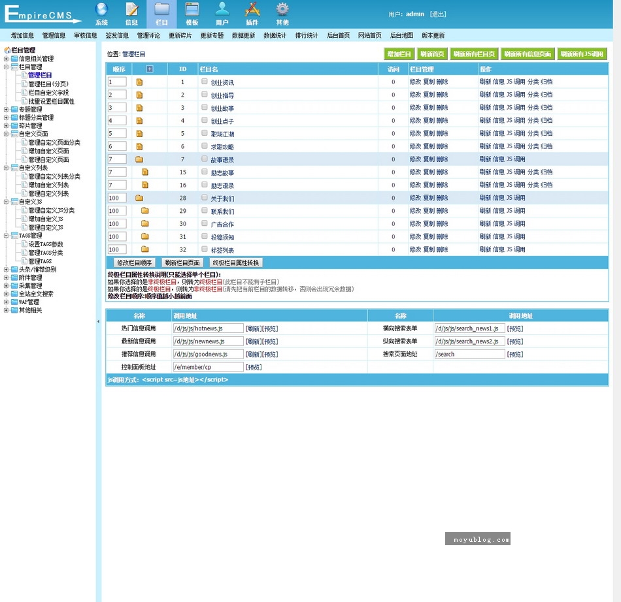Screen dimensions: 621x602
Task: Click the folder icon for 联系我们 row
Action: 145,210
